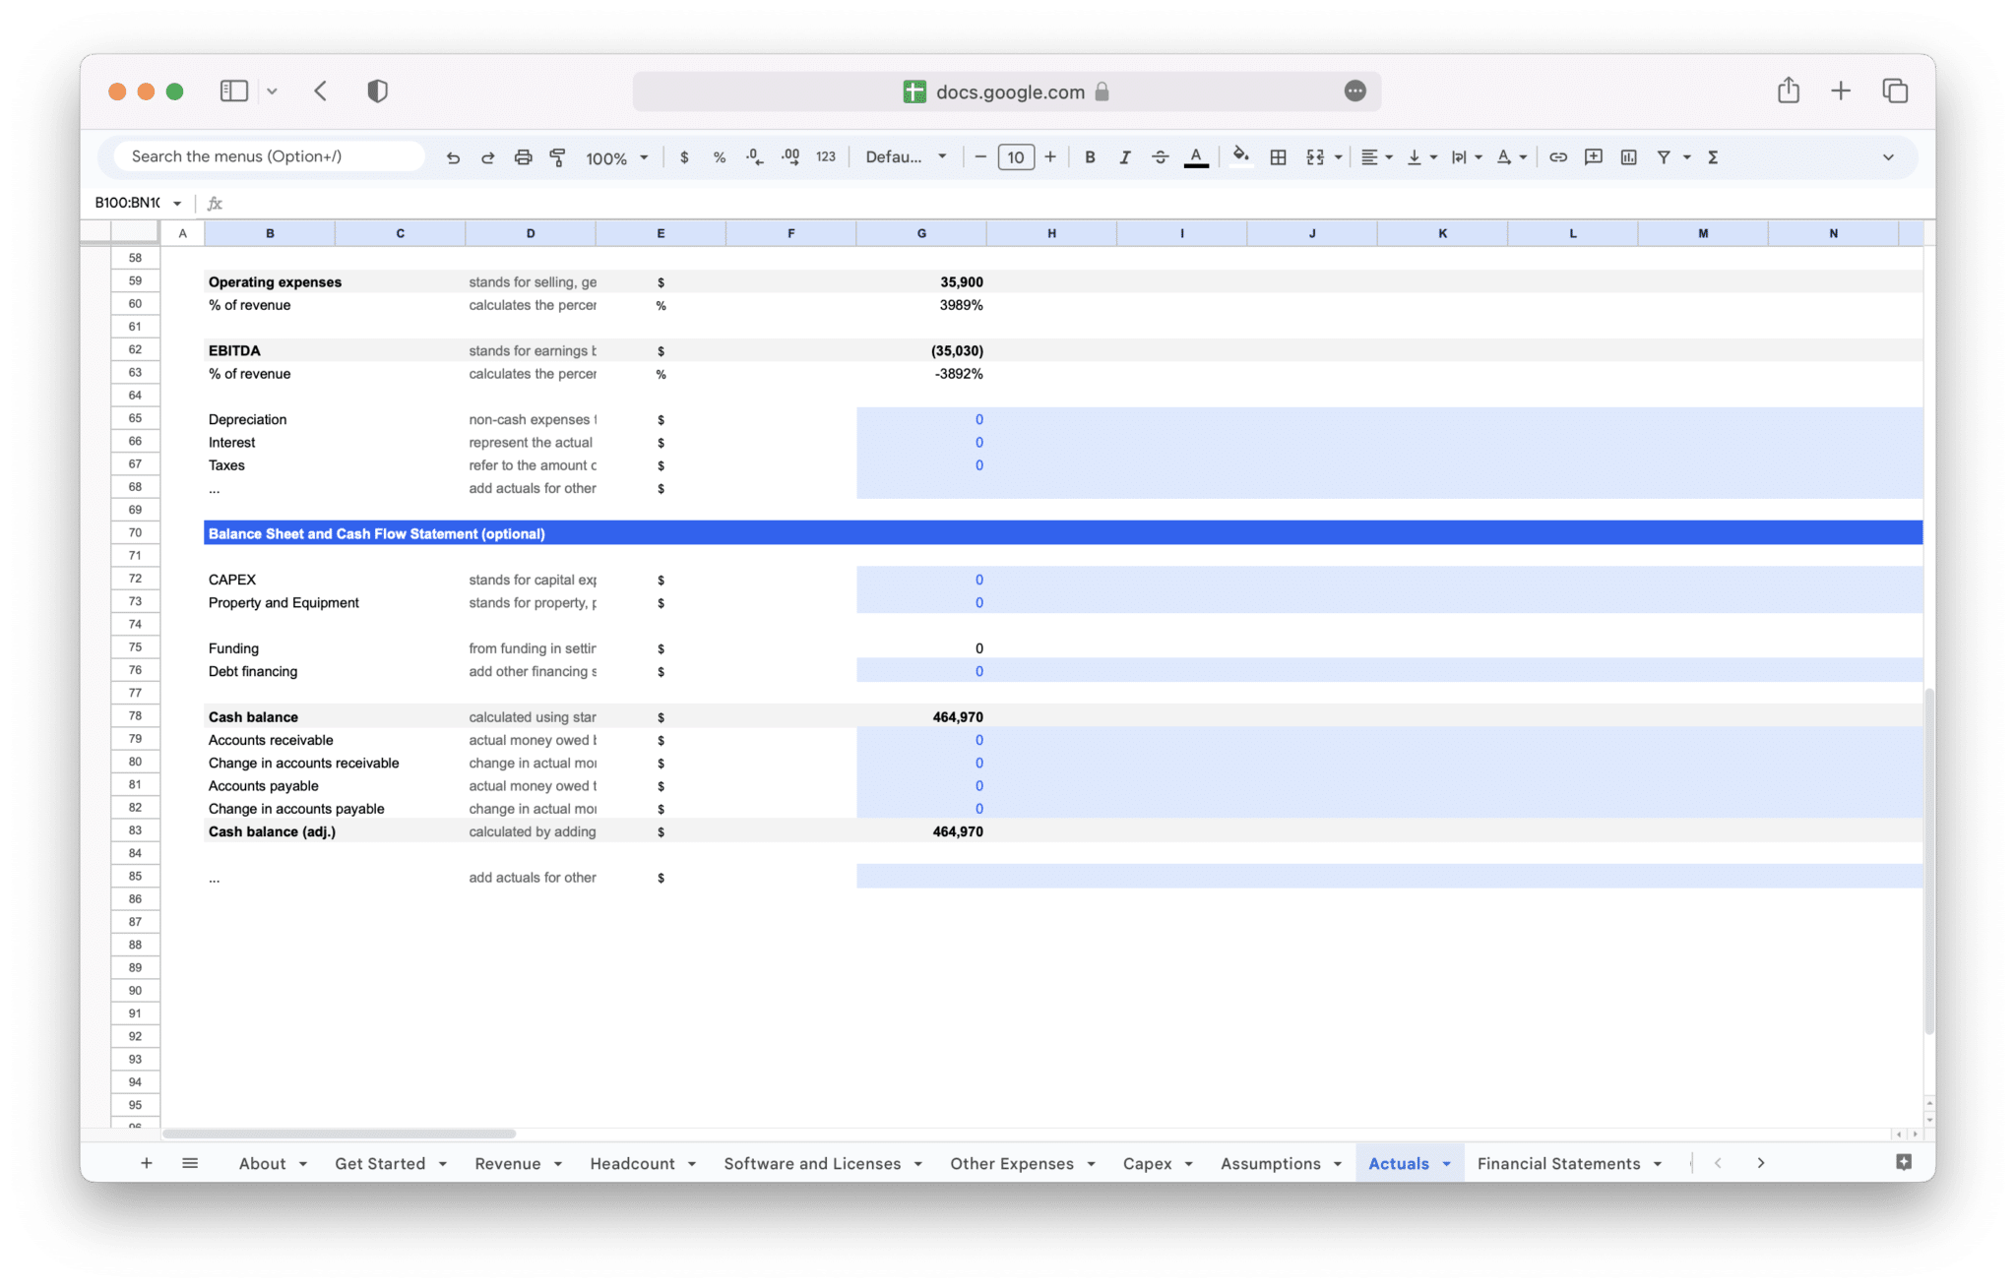Switch to Assumptions sheet tab

[x=1271, y=1163]
